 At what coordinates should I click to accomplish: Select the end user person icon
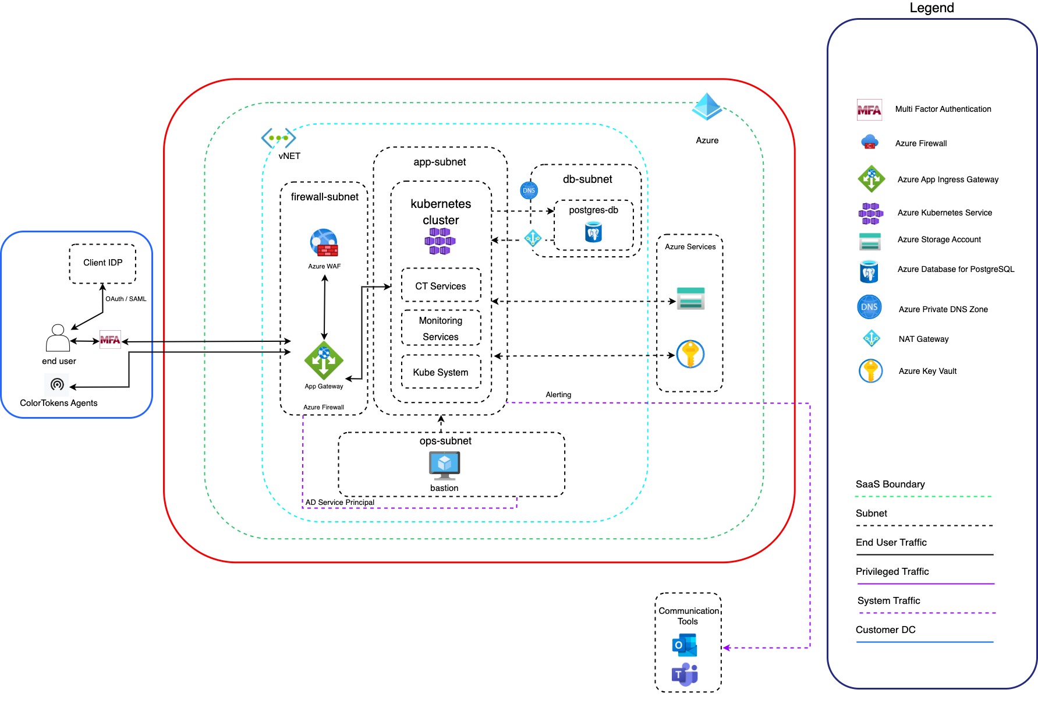coord(58,338)
